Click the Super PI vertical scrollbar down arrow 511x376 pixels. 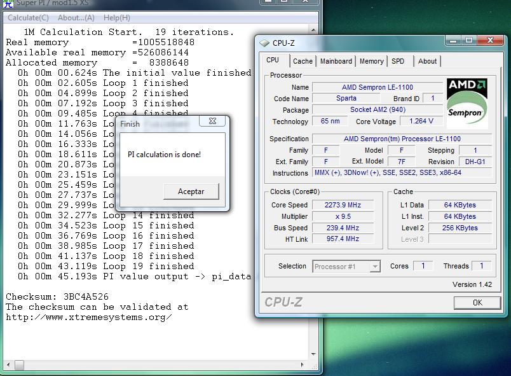tap(313, 354)
